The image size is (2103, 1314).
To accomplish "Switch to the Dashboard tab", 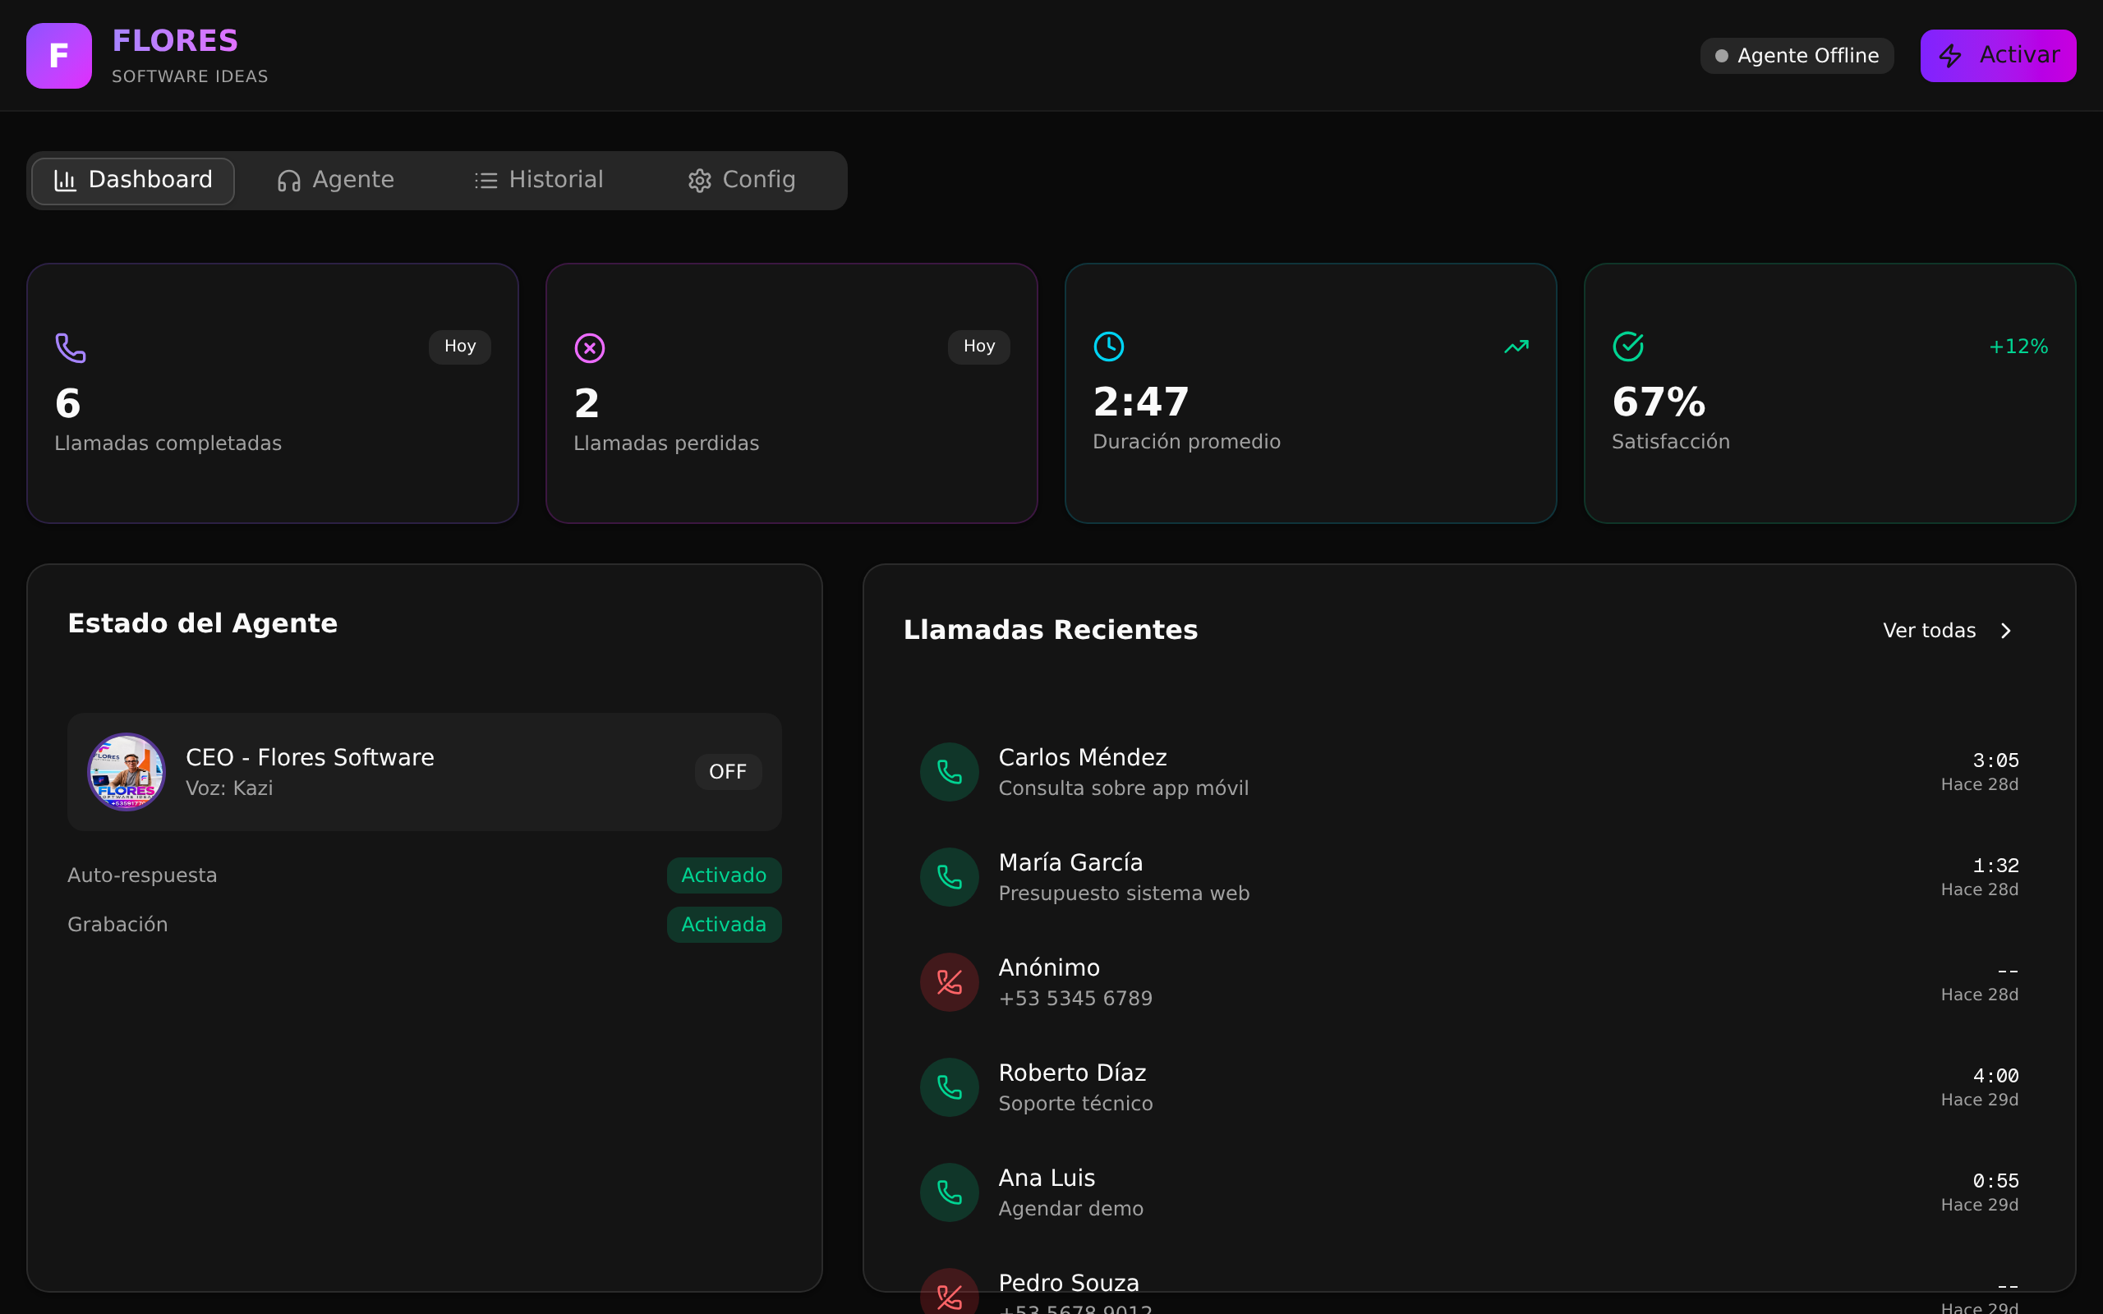I will click(x=133, y=181).
